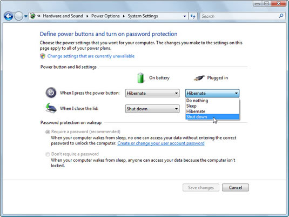Click the power button icon

tap(51, 93)
